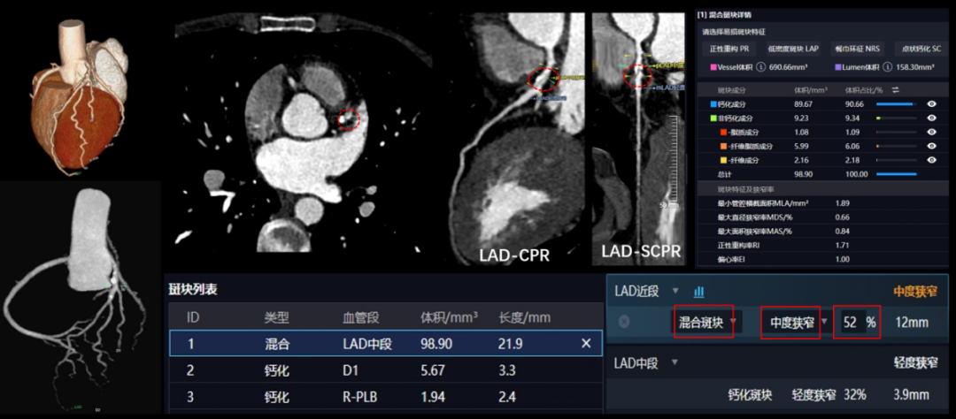Click the 最小管腔横截面积MLA/mm² value 1.89
This screenshot has height=419, width=956.
point(842,203)
